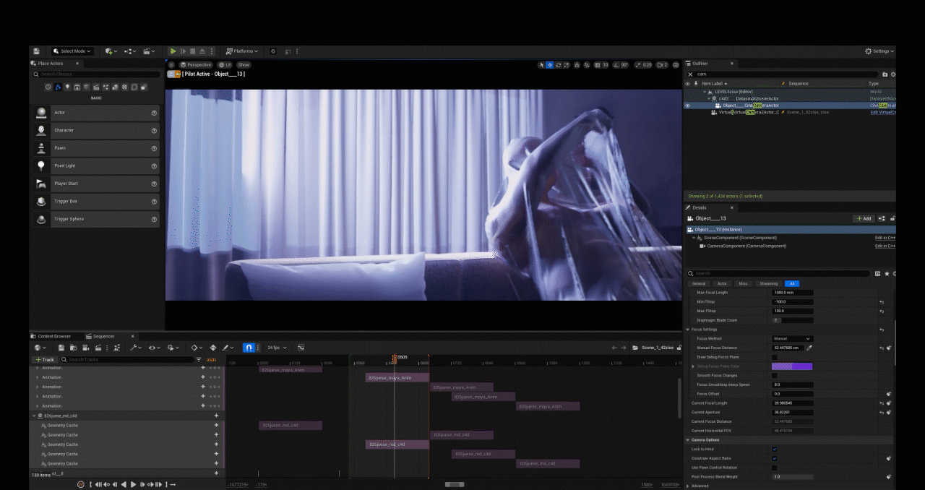Open the 24 fps frame rate dropdown
Viewport: 925px width, 490px height.
click(277, 348)
